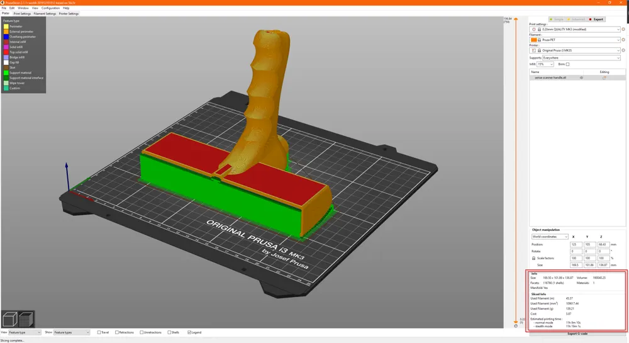Click the gear icon below the layer slider
This screenshot has width=629, height=343.
pos(516,326)
